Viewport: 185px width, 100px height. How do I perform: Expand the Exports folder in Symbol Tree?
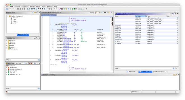coord(6,42)
